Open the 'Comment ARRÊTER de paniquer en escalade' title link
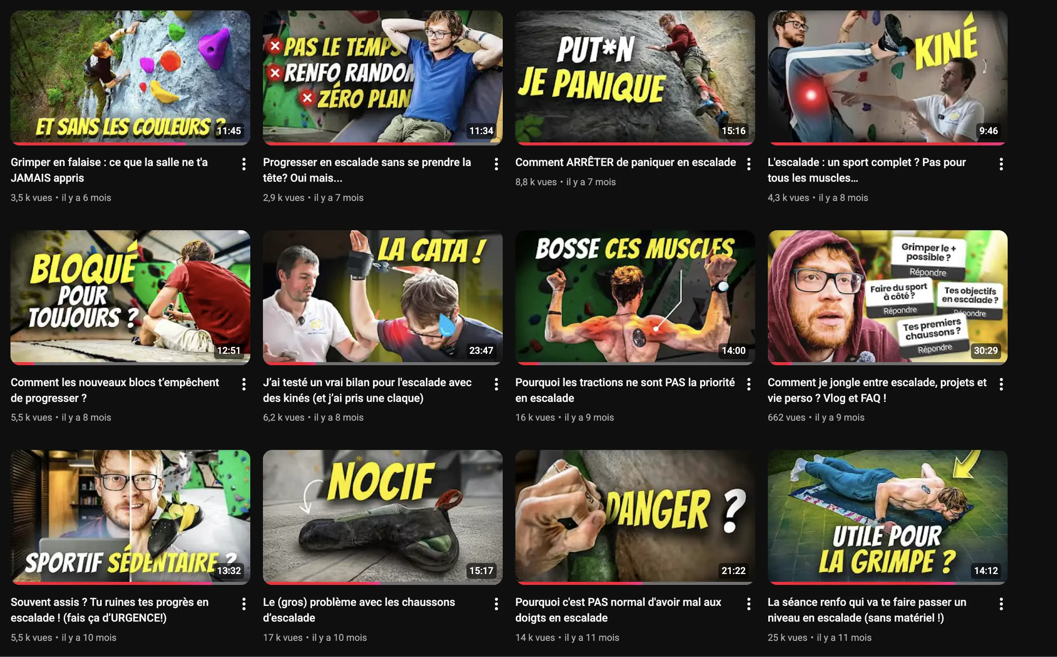This screenshot has width=1057, height=657. tap(625, 163)
